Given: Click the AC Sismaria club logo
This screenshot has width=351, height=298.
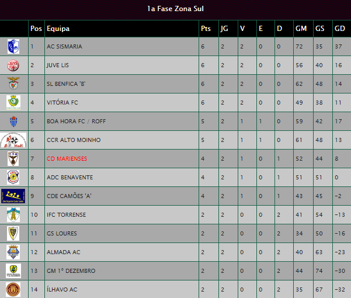Looking at the screenshot, I should [x=13, y=46].
